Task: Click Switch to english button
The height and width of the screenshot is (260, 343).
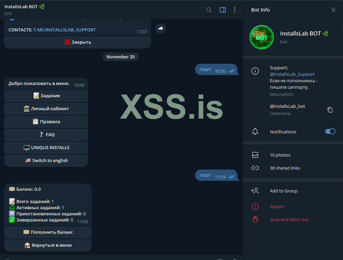Action: click(46, 161)
